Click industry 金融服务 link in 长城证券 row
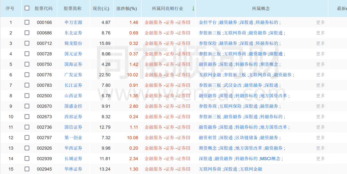347x174 pixels. coord(154,159)
